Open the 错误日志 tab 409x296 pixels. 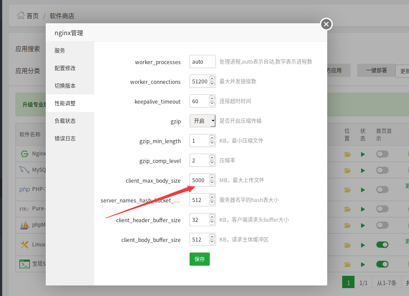click(x=65, y=138)
